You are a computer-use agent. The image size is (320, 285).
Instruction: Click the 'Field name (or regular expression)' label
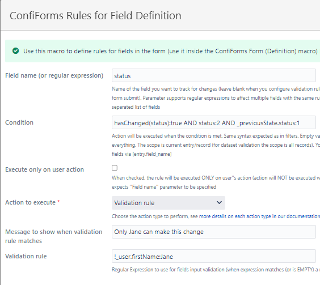(54, 75)
